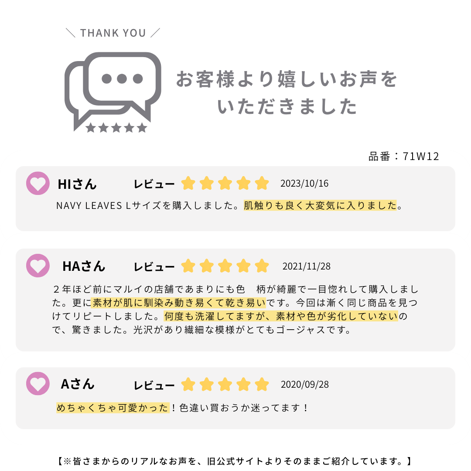The image size is (471, 471).
Task: Click the pink heart beside HIさん
Action: tap(38, 184)
